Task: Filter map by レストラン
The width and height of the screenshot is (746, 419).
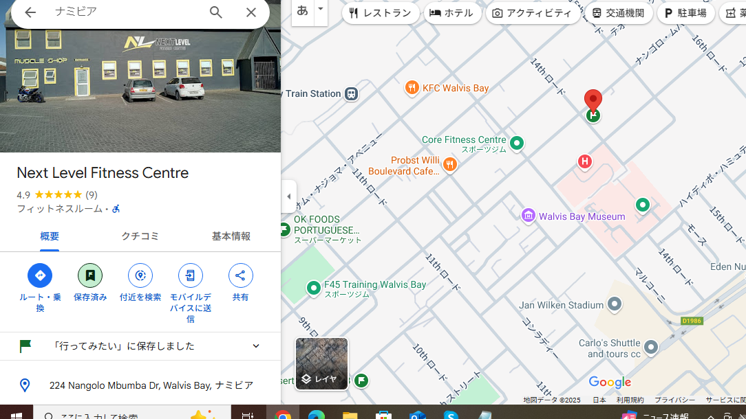Action: point(381,13)
